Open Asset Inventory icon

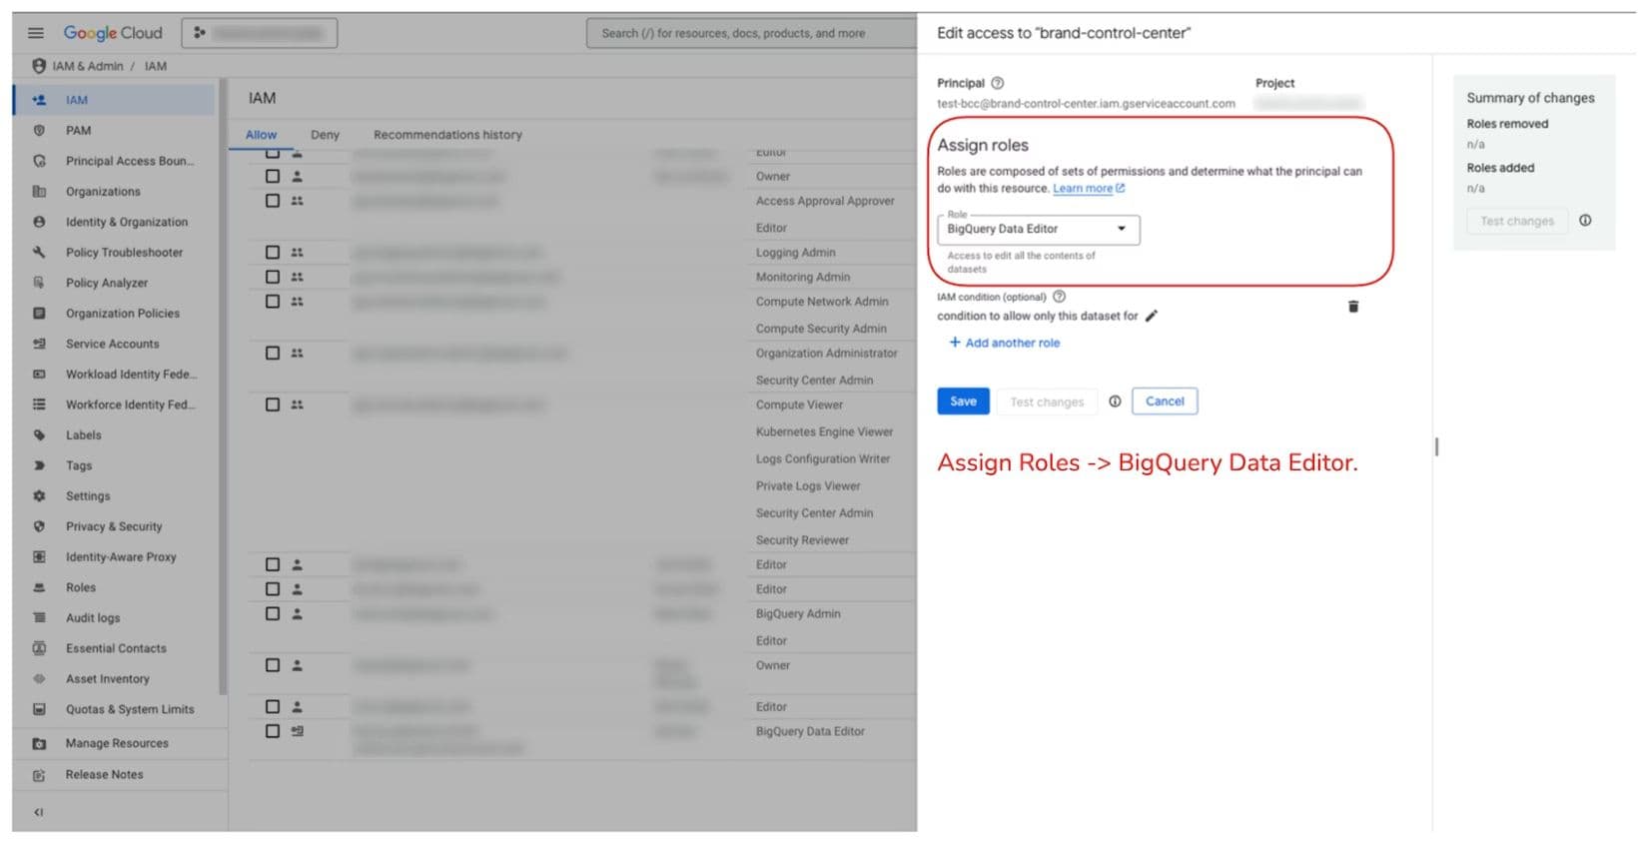[x=39, y=678]
